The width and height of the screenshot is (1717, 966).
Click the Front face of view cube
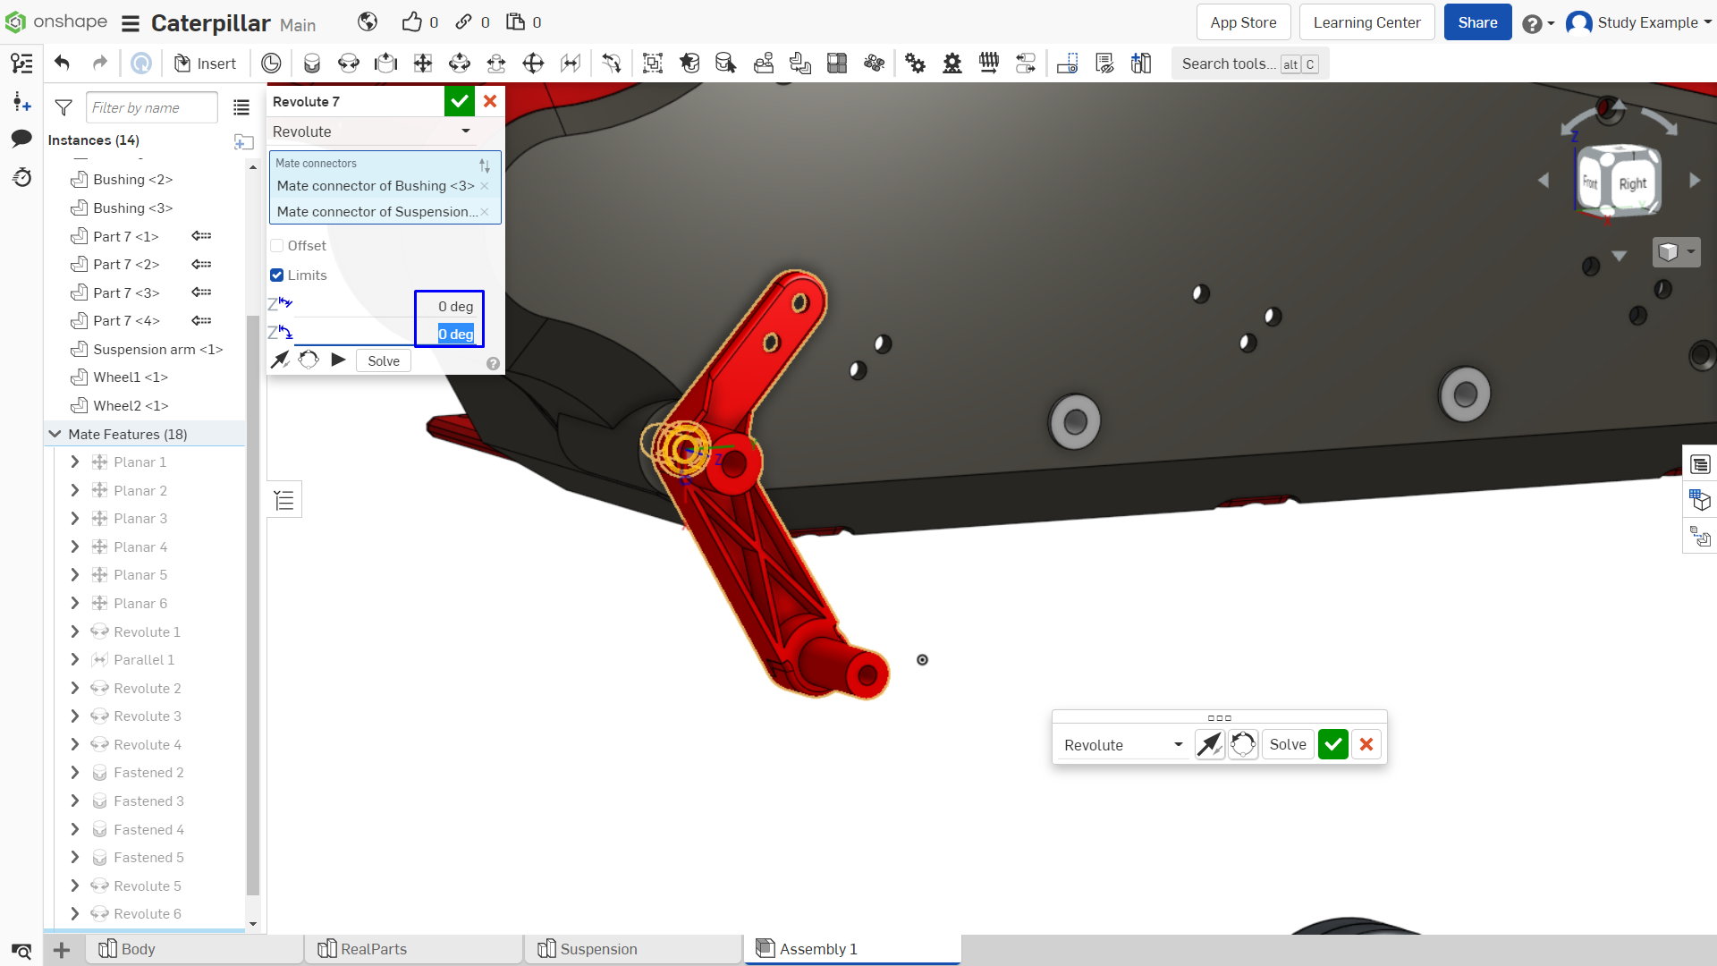(x=1590, y=182)
